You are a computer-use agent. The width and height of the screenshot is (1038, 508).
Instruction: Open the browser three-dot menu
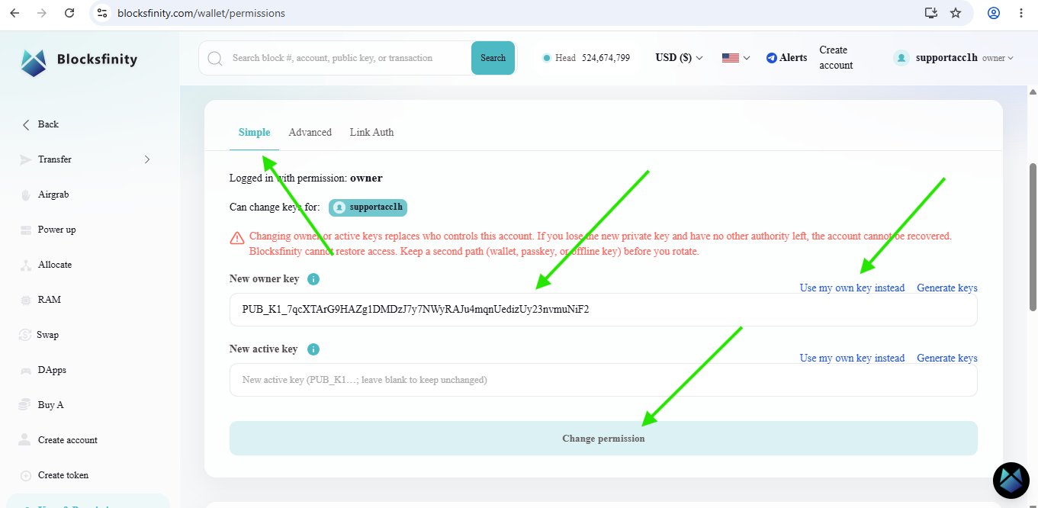coord(1021,13)
